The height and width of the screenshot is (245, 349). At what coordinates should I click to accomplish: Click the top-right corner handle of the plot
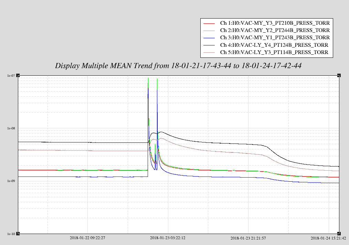[x=339, y=75]
